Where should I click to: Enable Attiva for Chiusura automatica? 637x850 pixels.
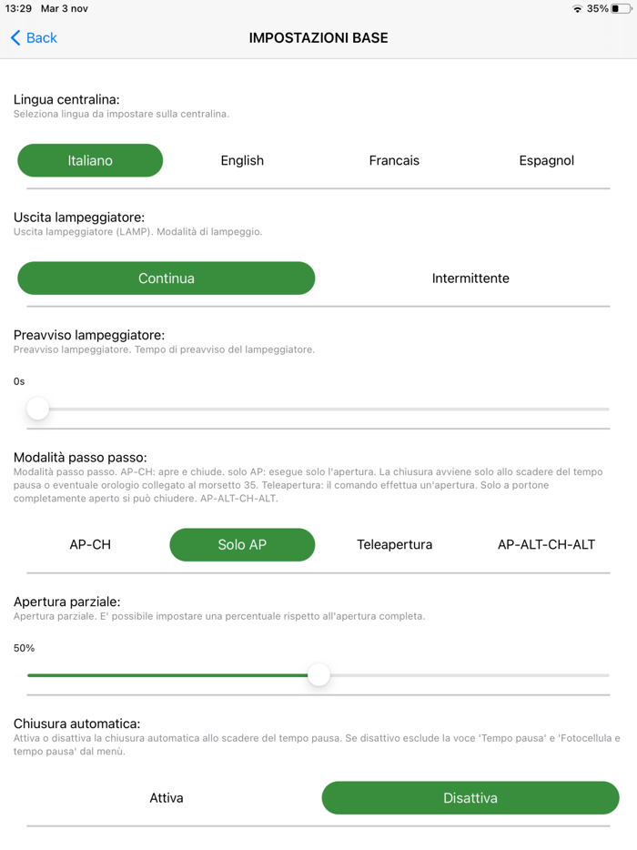click(167, 797)
